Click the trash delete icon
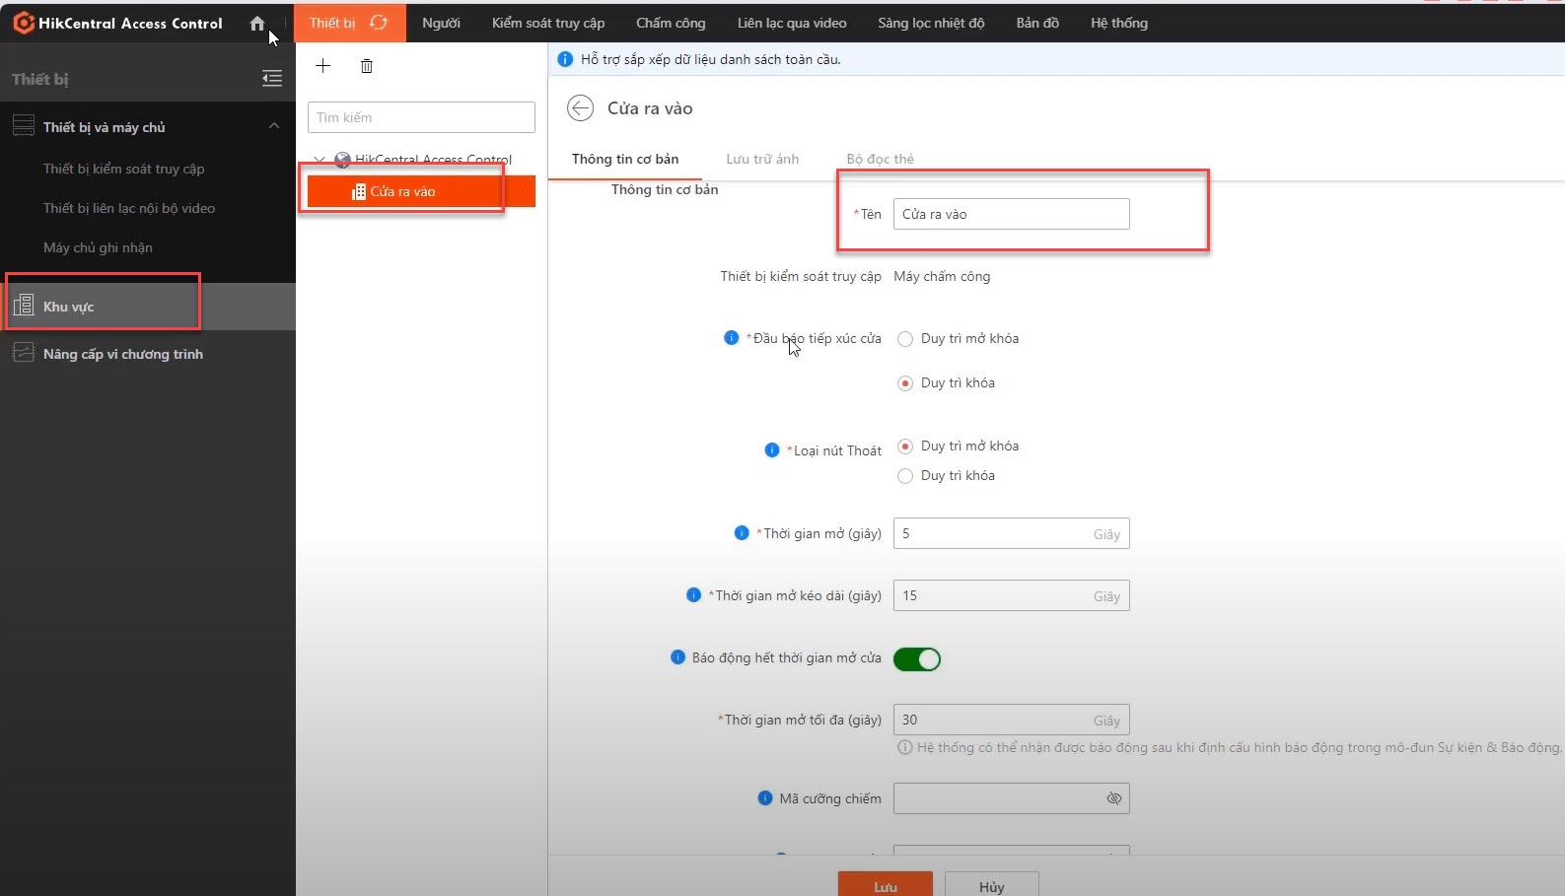The height and width of the screenshot is (896, 1565). pos(367,66)
